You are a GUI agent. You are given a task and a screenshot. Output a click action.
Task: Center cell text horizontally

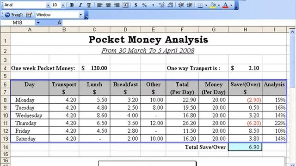point(108,5)
